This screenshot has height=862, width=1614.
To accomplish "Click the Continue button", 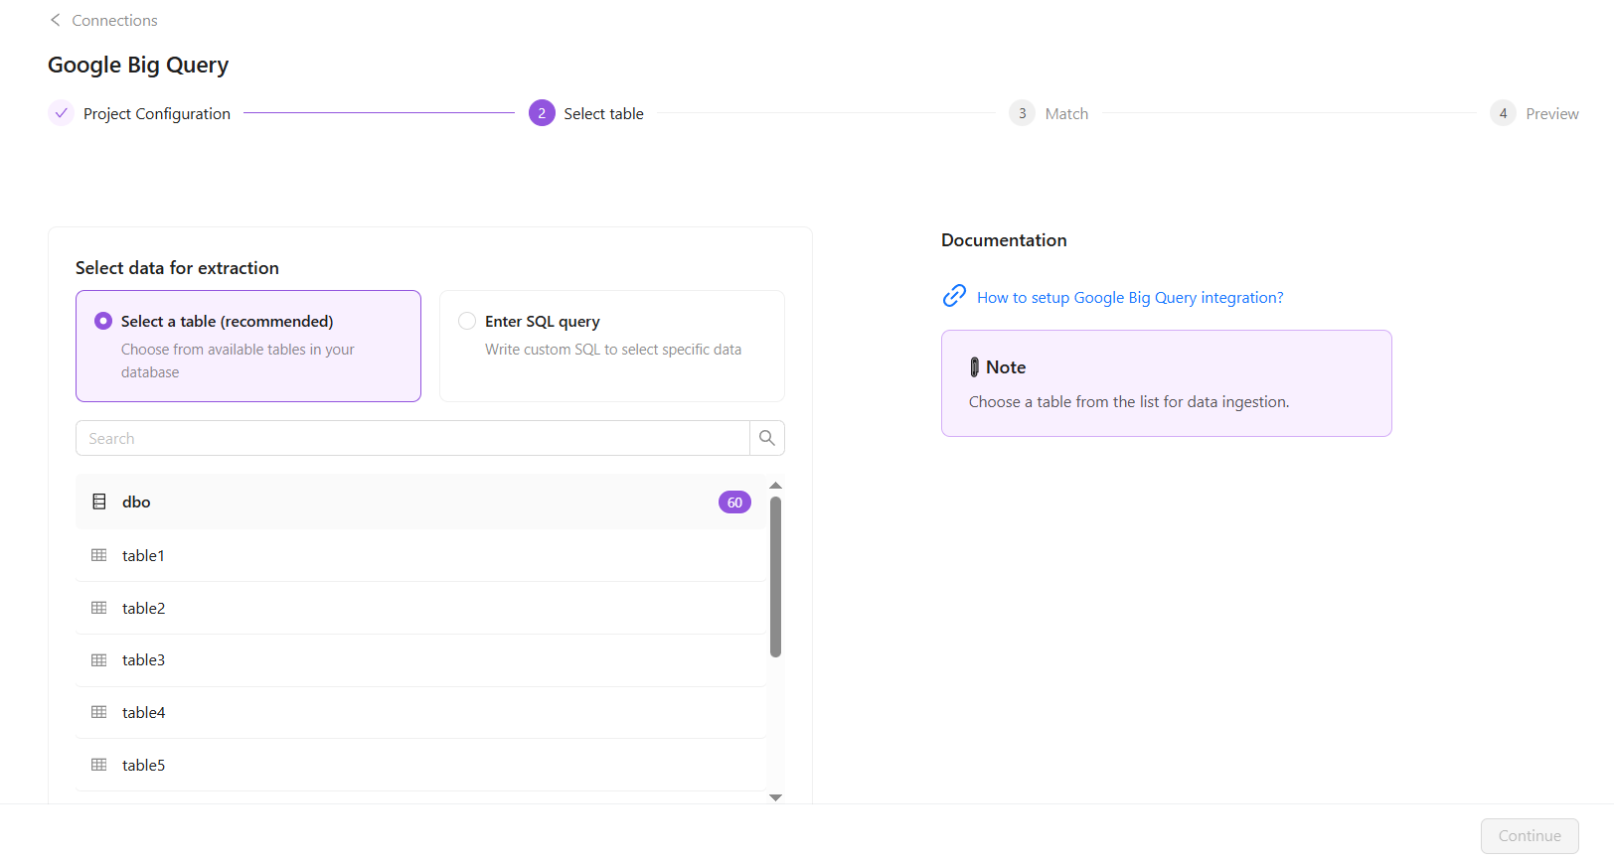I will (x=1530, y=836).
